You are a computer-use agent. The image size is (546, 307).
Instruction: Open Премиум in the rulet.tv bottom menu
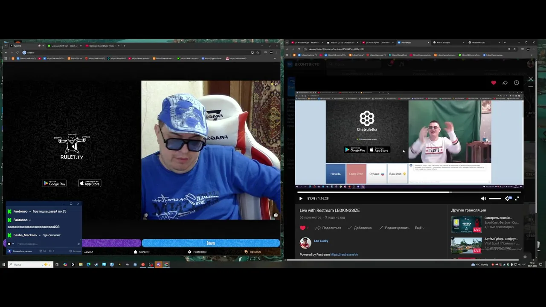pos(253,252)
